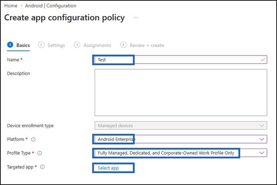The height and width of the screenshot is (185, 277).
Task: Click the Platform dropdown chevron arrow
Action: [x=262, y=139]
